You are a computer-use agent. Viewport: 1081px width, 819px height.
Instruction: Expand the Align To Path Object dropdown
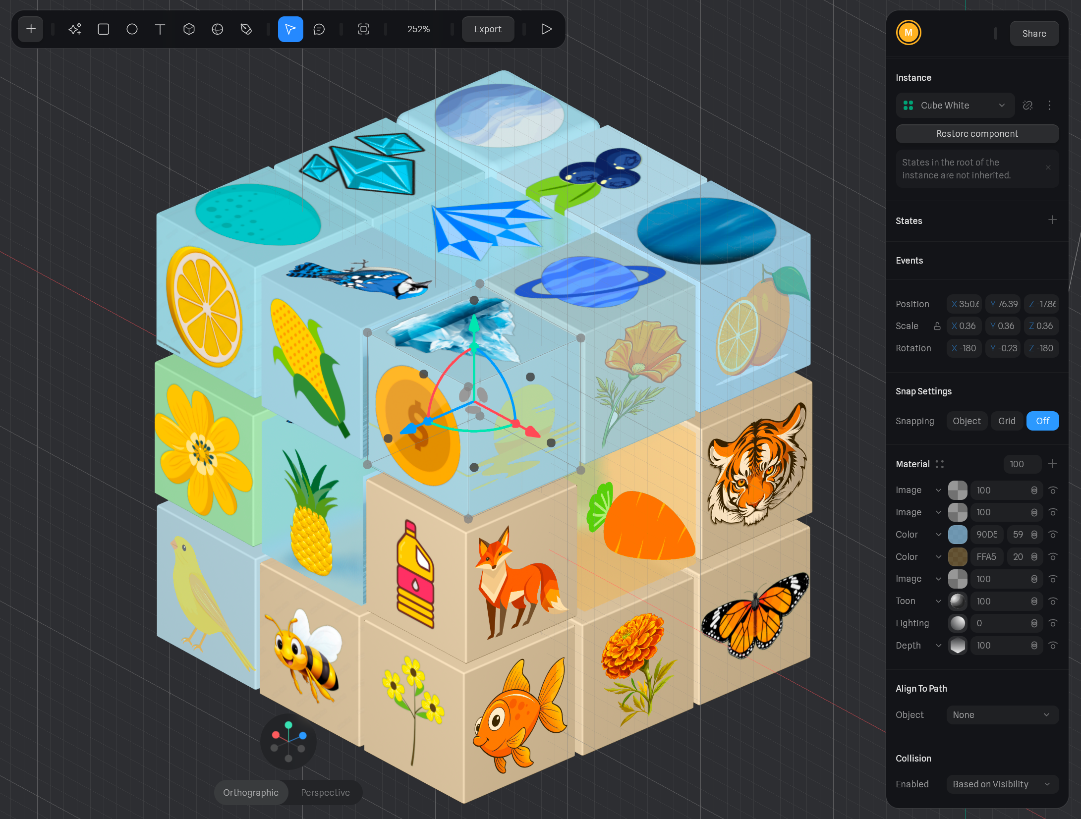point(1002,714)
